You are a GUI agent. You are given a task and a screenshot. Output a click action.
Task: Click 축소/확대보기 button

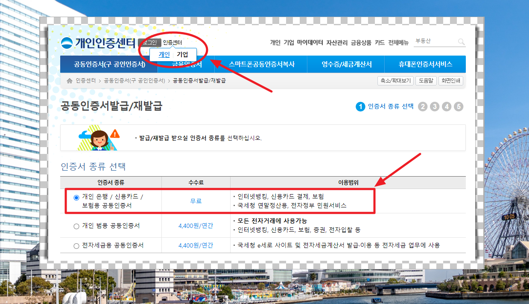395,80
